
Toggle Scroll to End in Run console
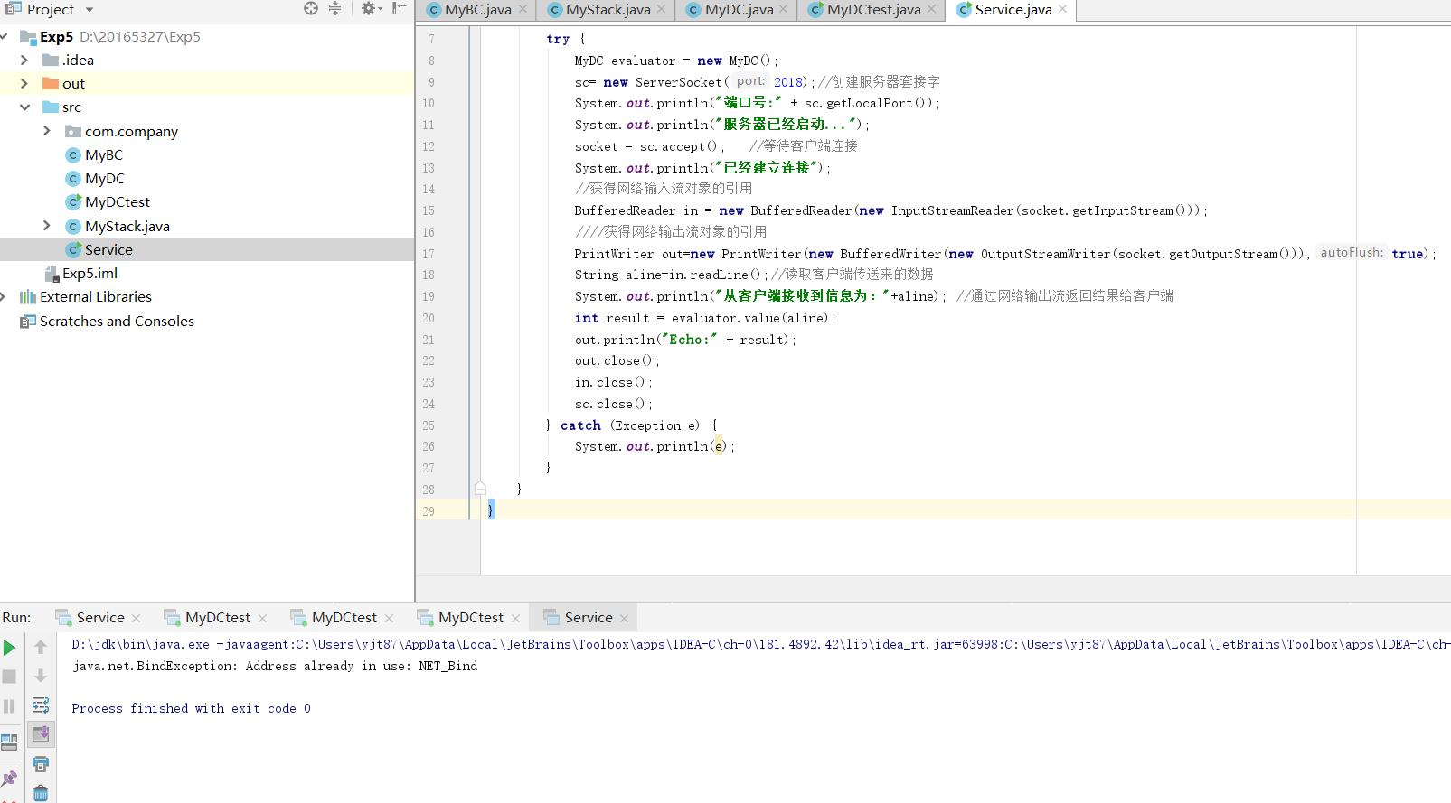41,734
